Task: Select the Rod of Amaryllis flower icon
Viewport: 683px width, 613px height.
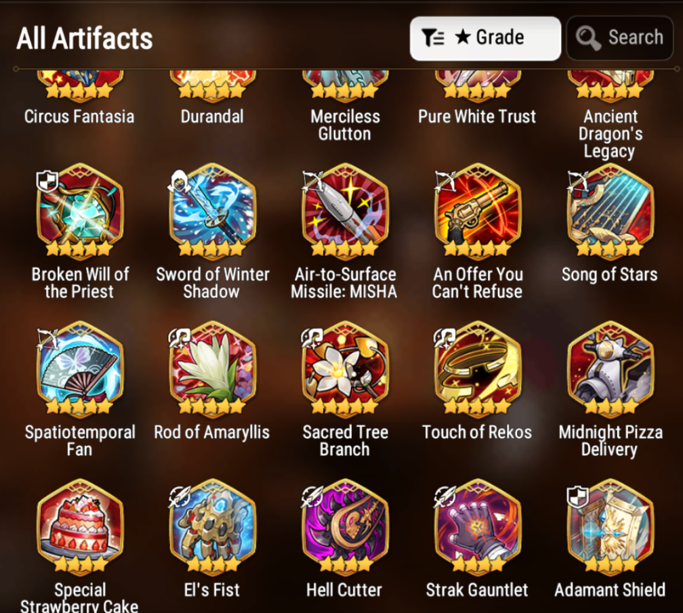Action: (213, 368)
